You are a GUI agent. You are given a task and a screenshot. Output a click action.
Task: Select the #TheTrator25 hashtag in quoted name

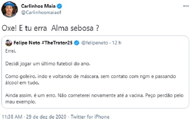click(57, 43)
